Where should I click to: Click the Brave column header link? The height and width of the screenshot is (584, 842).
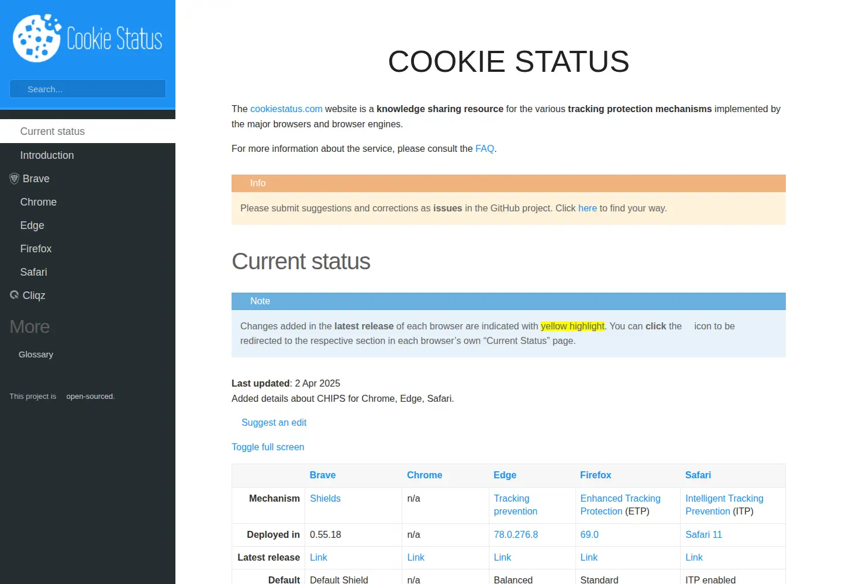click(323, 475)
